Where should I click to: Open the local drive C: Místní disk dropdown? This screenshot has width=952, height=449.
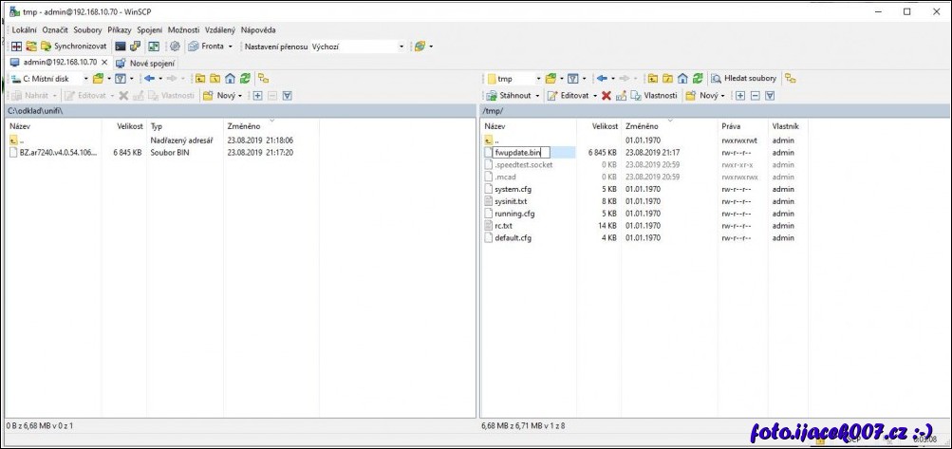[x=84, y=79]
